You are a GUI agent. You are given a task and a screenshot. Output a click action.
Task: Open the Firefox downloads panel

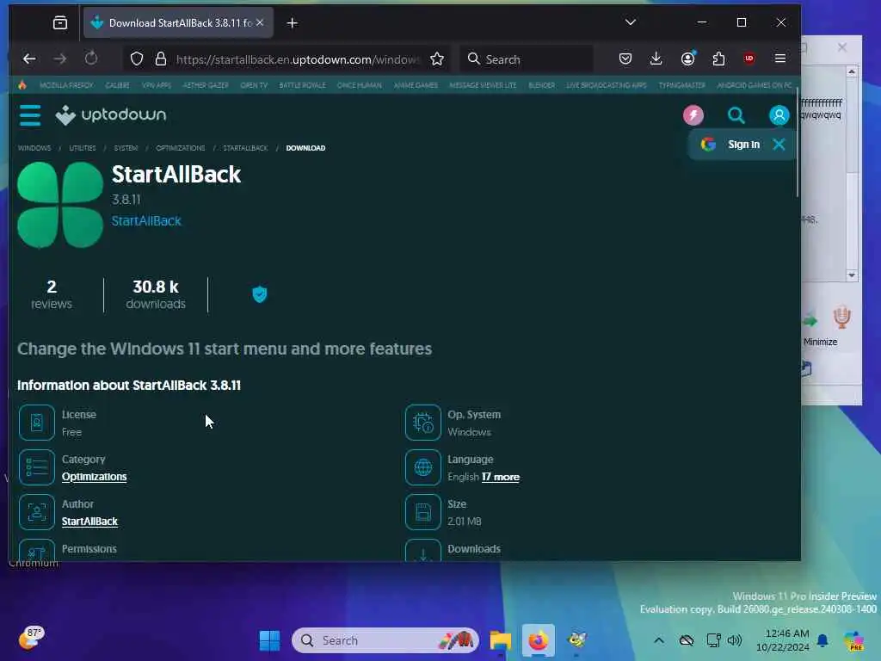[x=656, y=59]
